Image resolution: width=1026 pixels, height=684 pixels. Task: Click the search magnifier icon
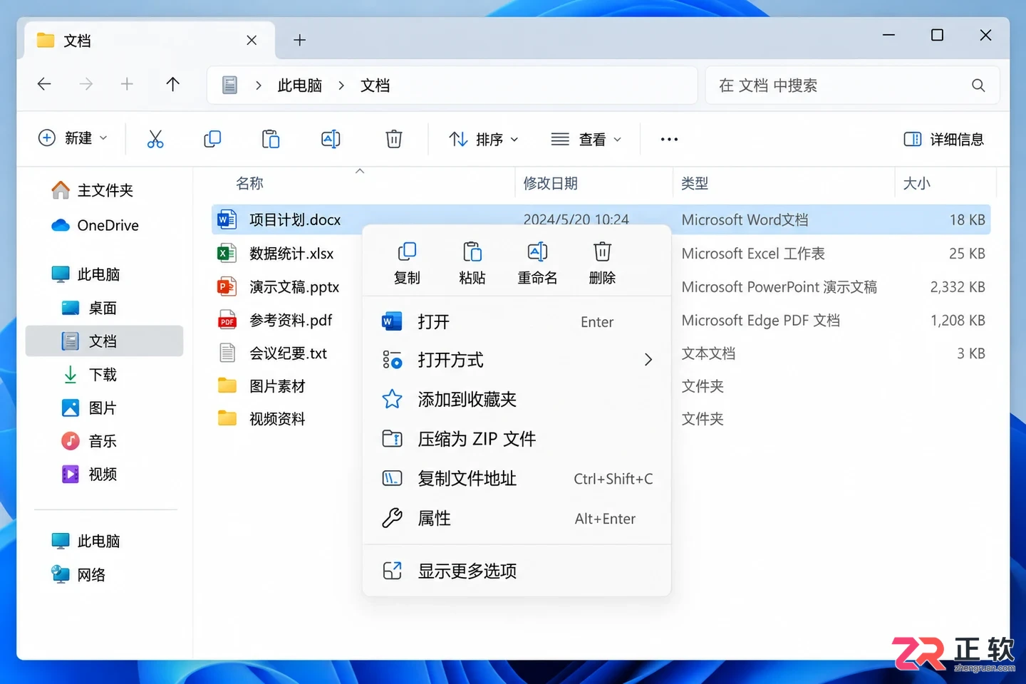[978, 85]
